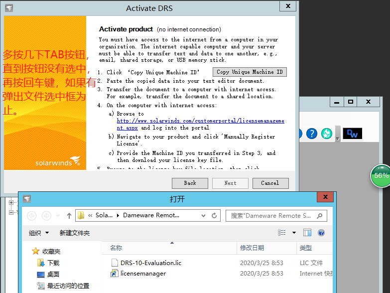Viewport: 390px width, 293px height.
Task: Open the solarwinds license management link
Action: [x=200, y=124]
